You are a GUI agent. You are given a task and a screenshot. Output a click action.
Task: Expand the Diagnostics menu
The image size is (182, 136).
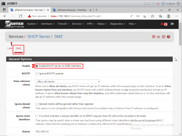pyautogui.click(x=118, y=24)
